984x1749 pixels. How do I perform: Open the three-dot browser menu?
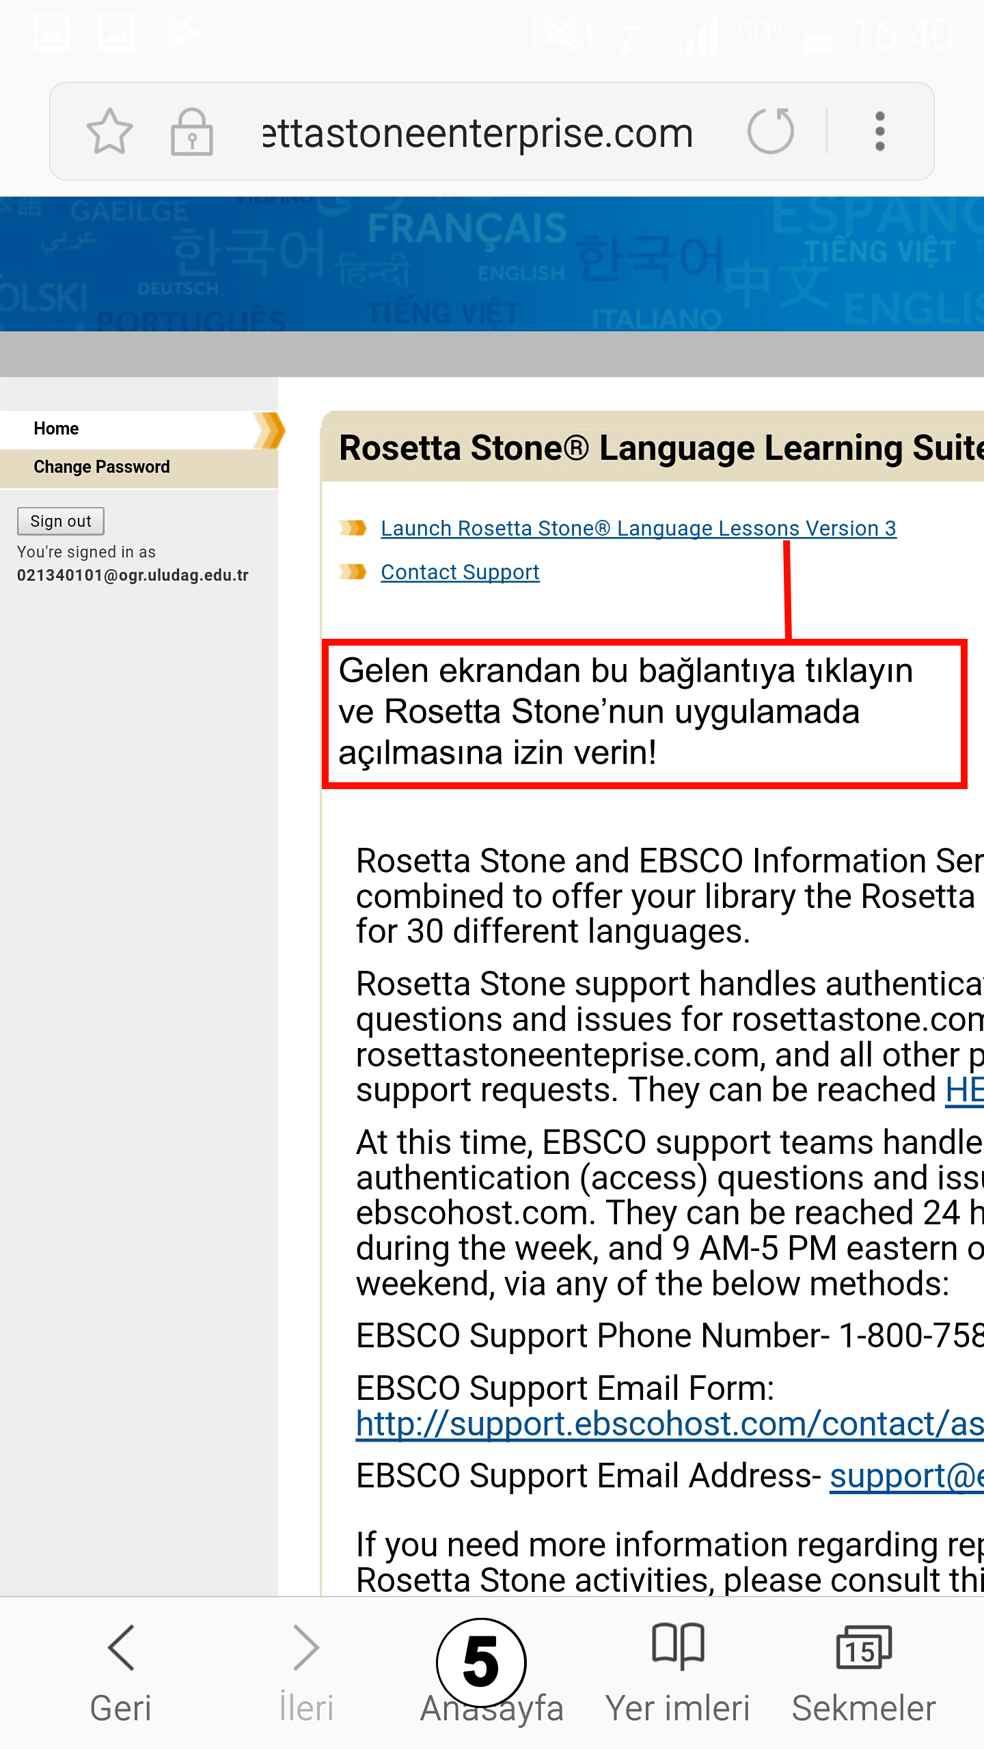pyautogui.click(x=880, y=131)
